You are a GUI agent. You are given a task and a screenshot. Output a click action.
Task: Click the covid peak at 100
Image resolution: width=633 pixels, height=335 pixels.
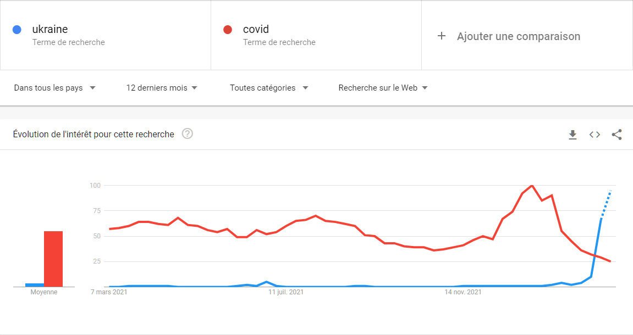(x=532, y=186)
